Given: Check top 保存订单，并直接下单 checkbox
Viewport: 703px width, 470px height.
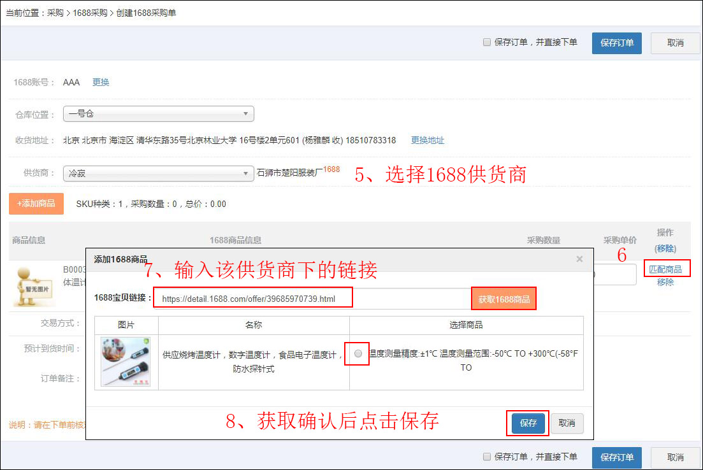Looking at the screenshot, I should [487, 43].
